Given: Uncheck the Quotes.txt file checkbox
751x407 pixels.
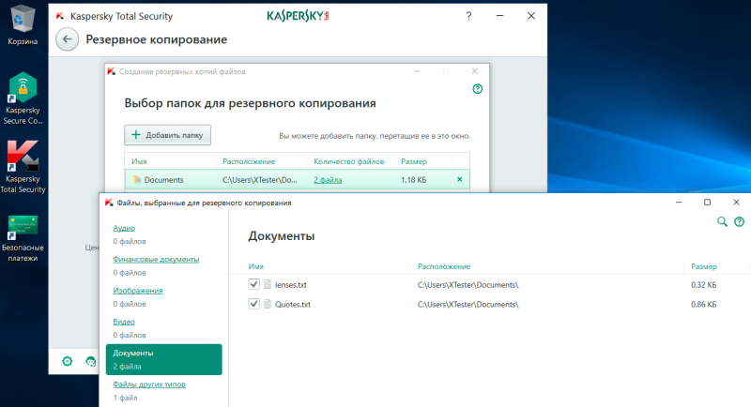Looking at the screenshot, I should pos(253,304).
